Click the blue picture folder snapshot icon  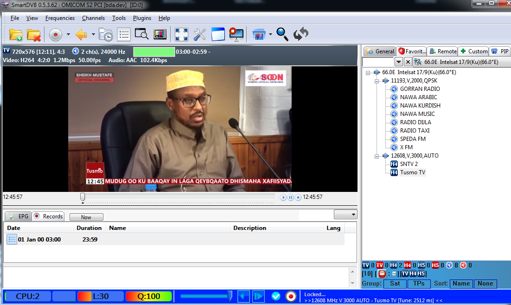tap(259, 35)
